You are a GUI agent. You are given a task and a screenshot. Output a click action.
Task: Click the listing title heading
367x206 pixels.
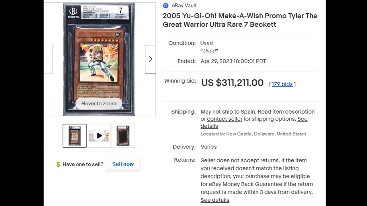point(240,20)
